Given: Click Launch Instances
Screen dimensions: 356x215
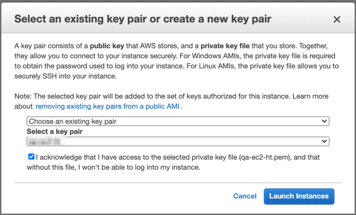Looking at the screenshot, I should (x=299, y=196).
